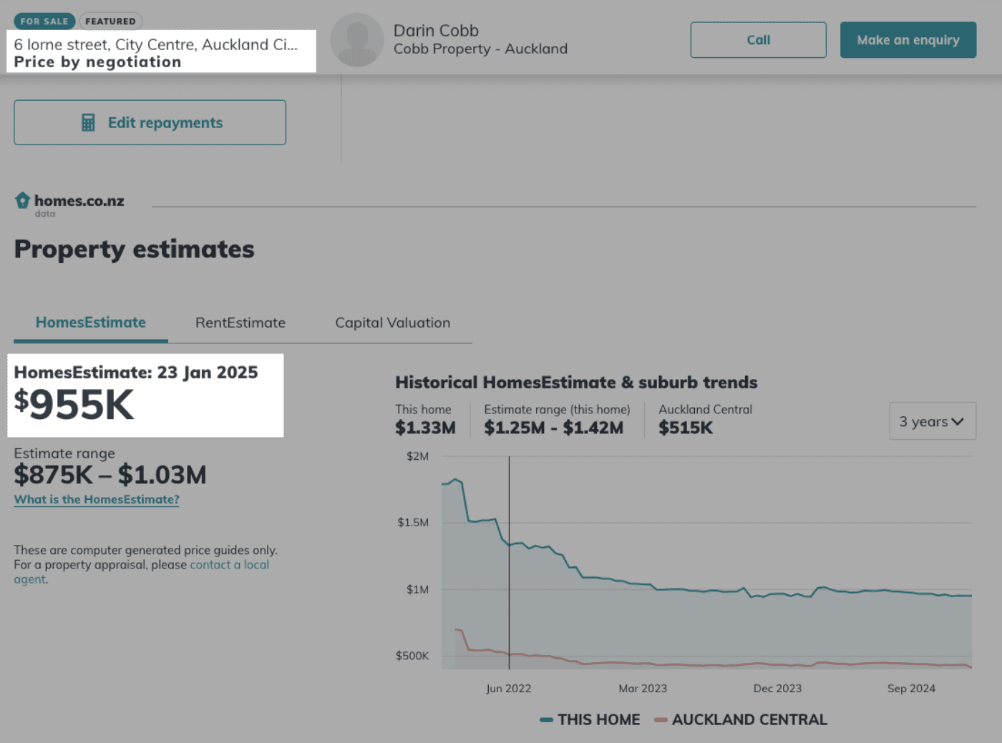Click the Historical HomesEstimate & suburb trends title
Image resolution: width=1002 pixels, height=743 pixels.
[x=576, y=383]
